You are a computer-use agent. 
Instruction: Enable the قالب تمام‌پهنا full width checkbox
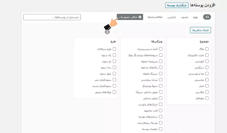point(161,111)
